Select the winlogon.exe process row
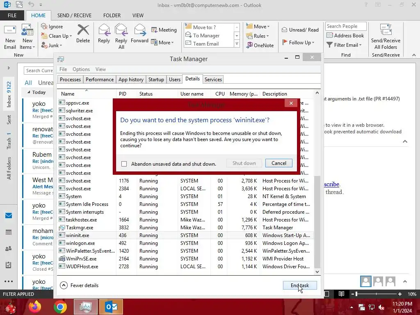420x315 pixels. [x=185, y=243]
